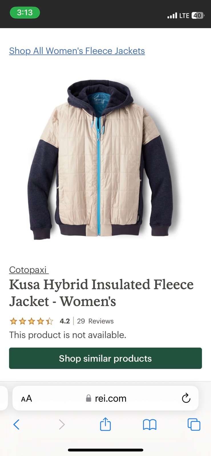Tap the LTE signal strength indicator
This screenshot has height=456, width=211.
(172, 16)
